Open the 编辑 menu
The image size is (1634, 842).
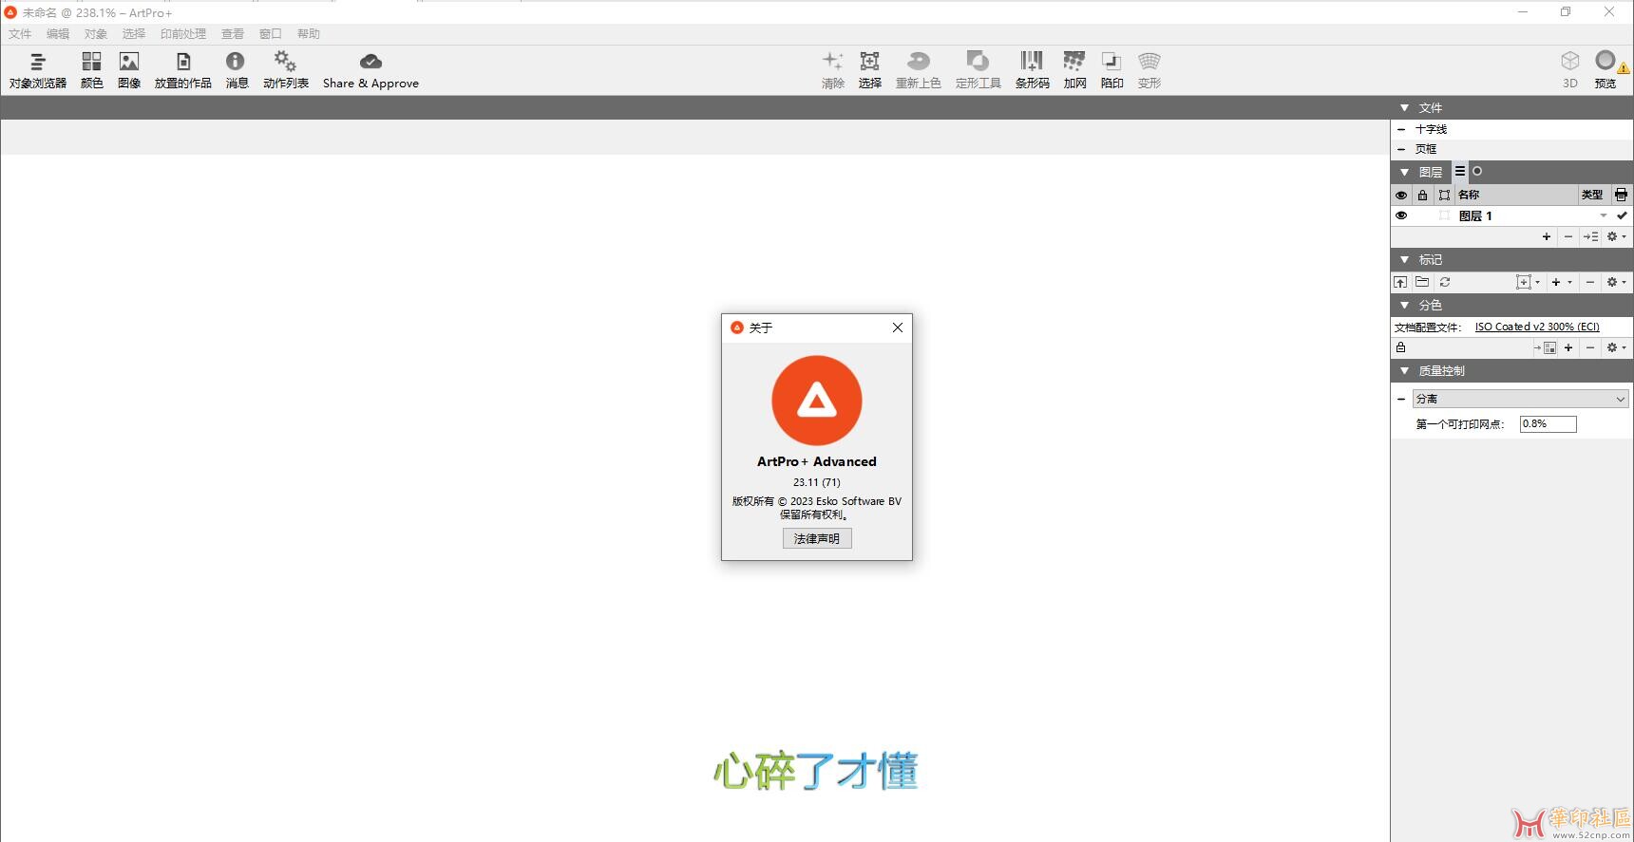click(x=58, y=33)
